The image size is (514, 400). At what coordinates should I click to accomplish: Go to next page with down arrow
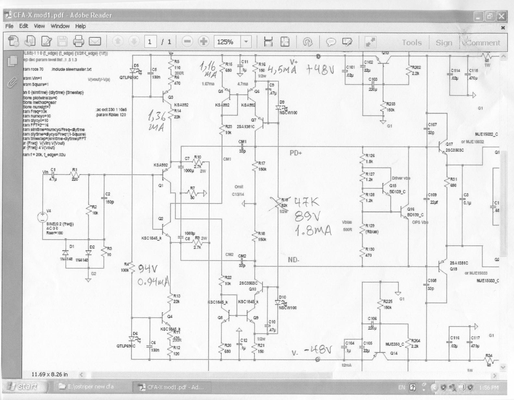click(134, 41)
